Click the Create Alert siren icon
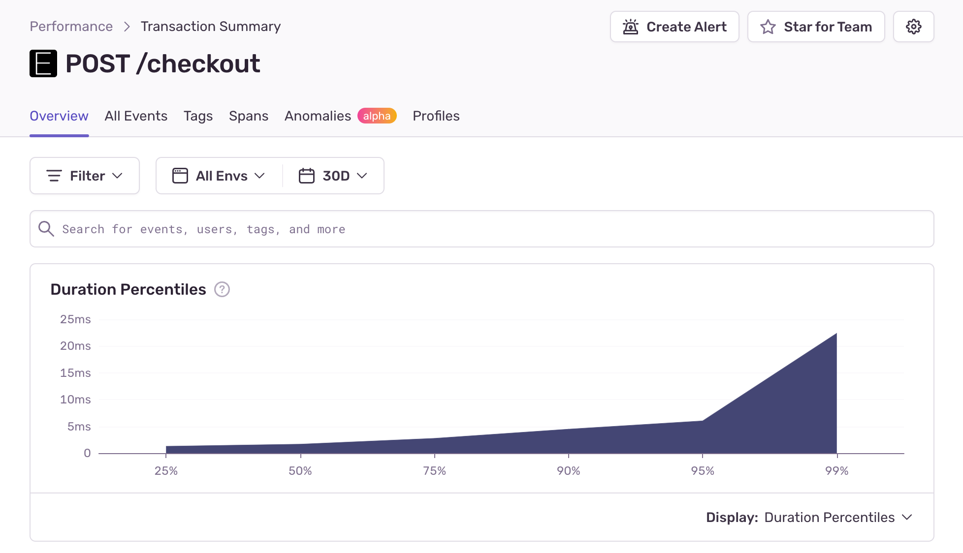Screen dimensions: 963x553 pyautogui.click(x=630, y=27)
